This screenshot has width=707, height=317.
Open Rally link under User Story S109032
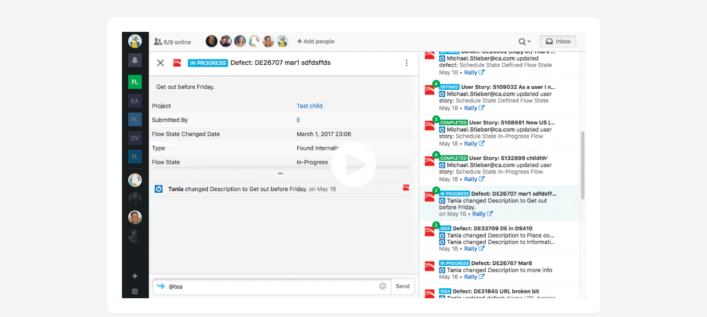[474, 108]
